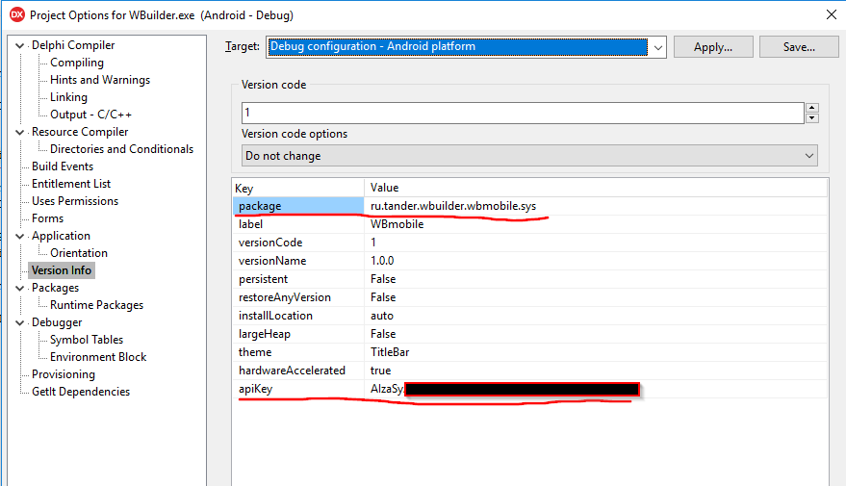Go to Hints and Warnings settings
Screen dimensions: 846x486
click(100, 80)
